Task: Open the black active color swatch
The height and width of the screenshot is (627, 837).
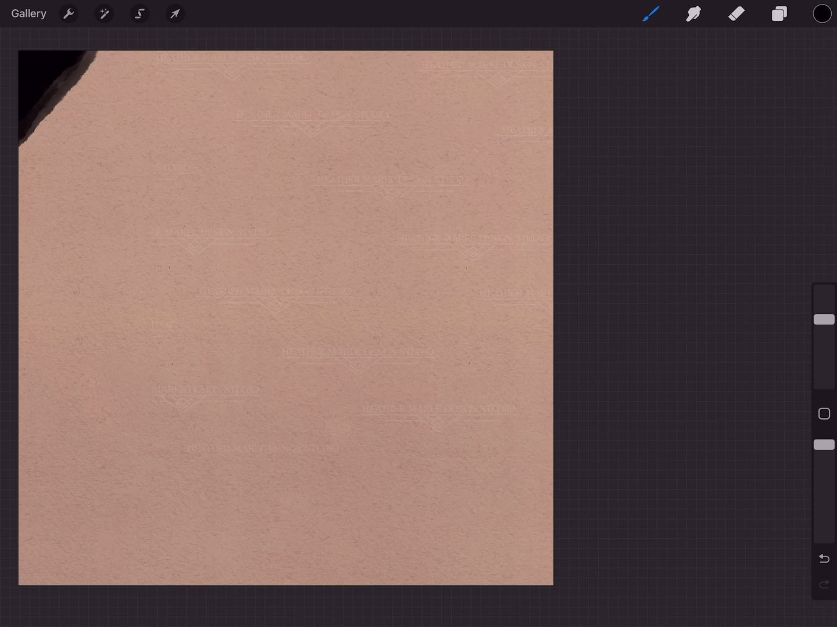Action: (x=822, y=13)
